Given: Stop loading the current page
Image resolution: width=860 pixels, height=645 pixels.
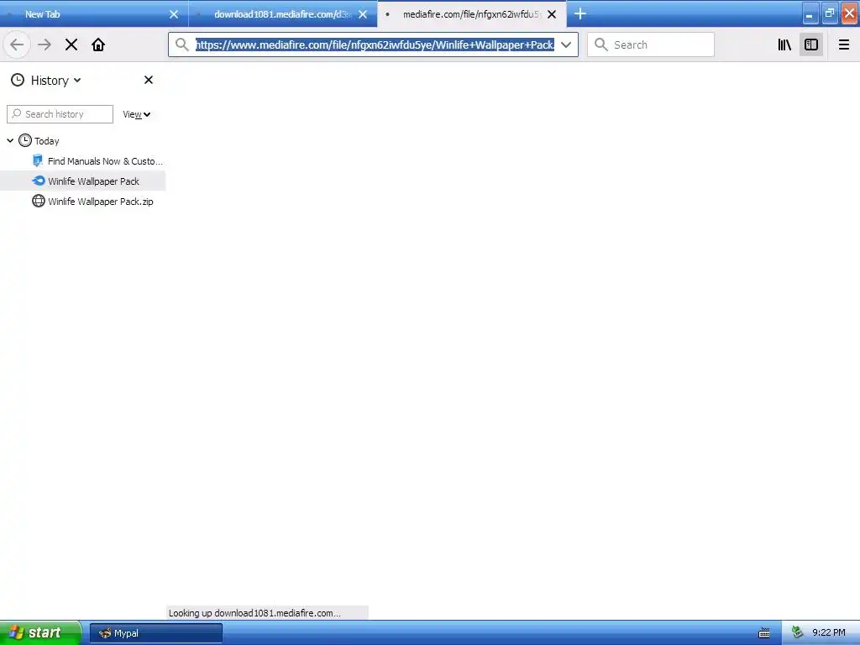Looking at the screenshot, I should (x=71, y=45).
